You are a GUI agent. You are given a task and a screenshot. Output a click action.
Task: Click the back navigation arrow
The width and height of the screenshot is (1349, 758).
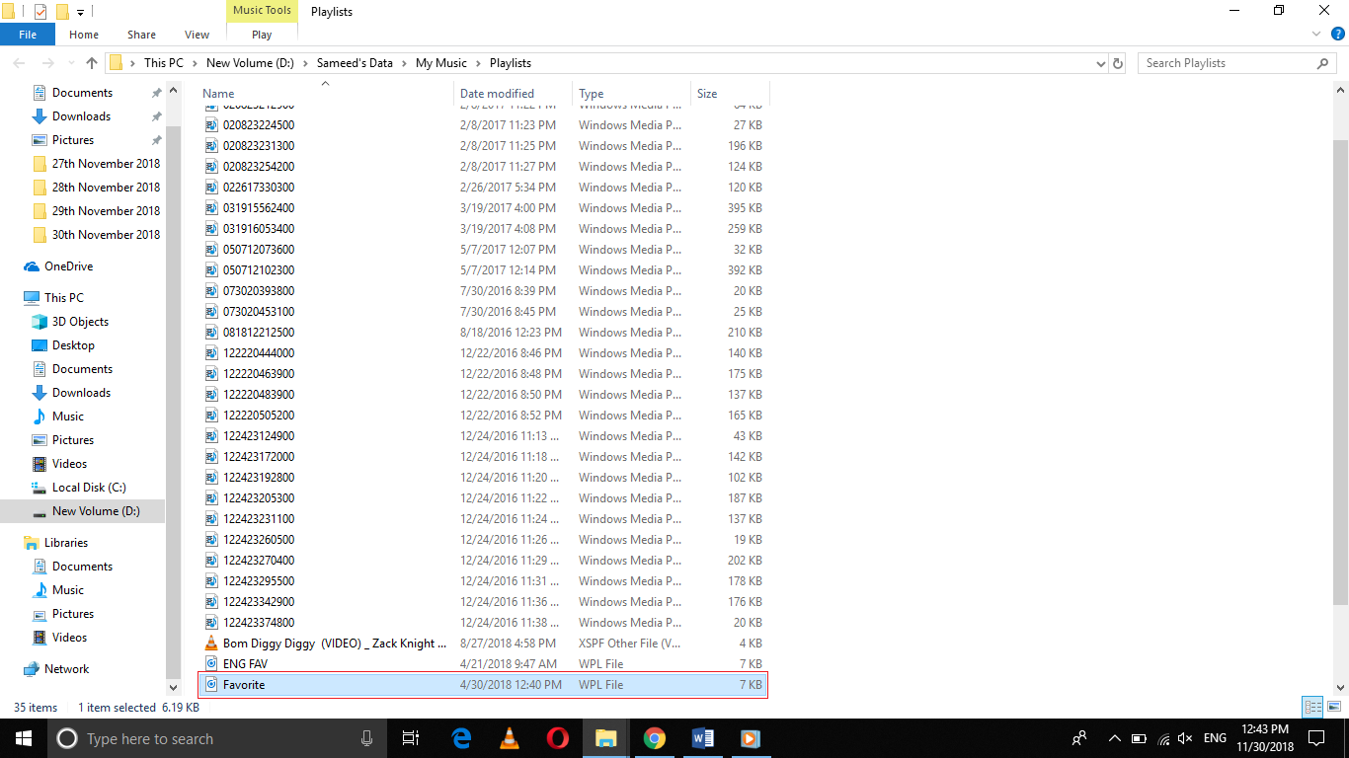pos(19,62)
